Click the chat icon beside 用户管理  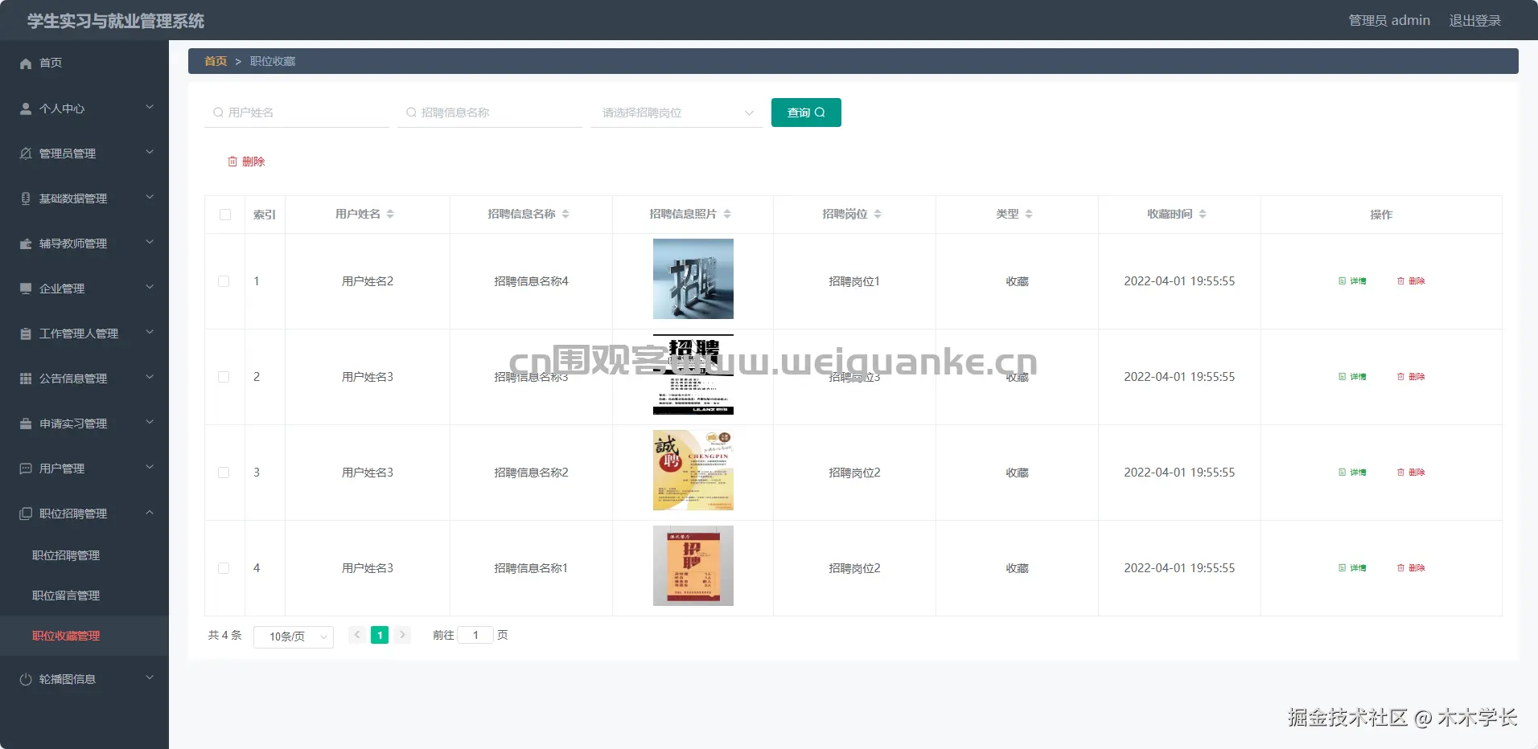pyautogui.click(x=26, y=469)
